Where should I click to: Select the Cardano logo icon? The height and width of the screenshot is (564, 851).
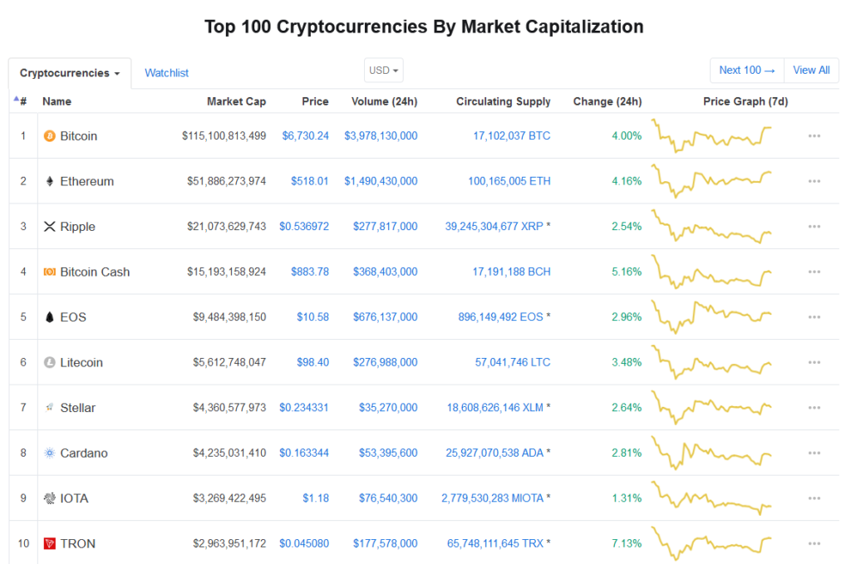pyautogui.click(x=52, y=453)
